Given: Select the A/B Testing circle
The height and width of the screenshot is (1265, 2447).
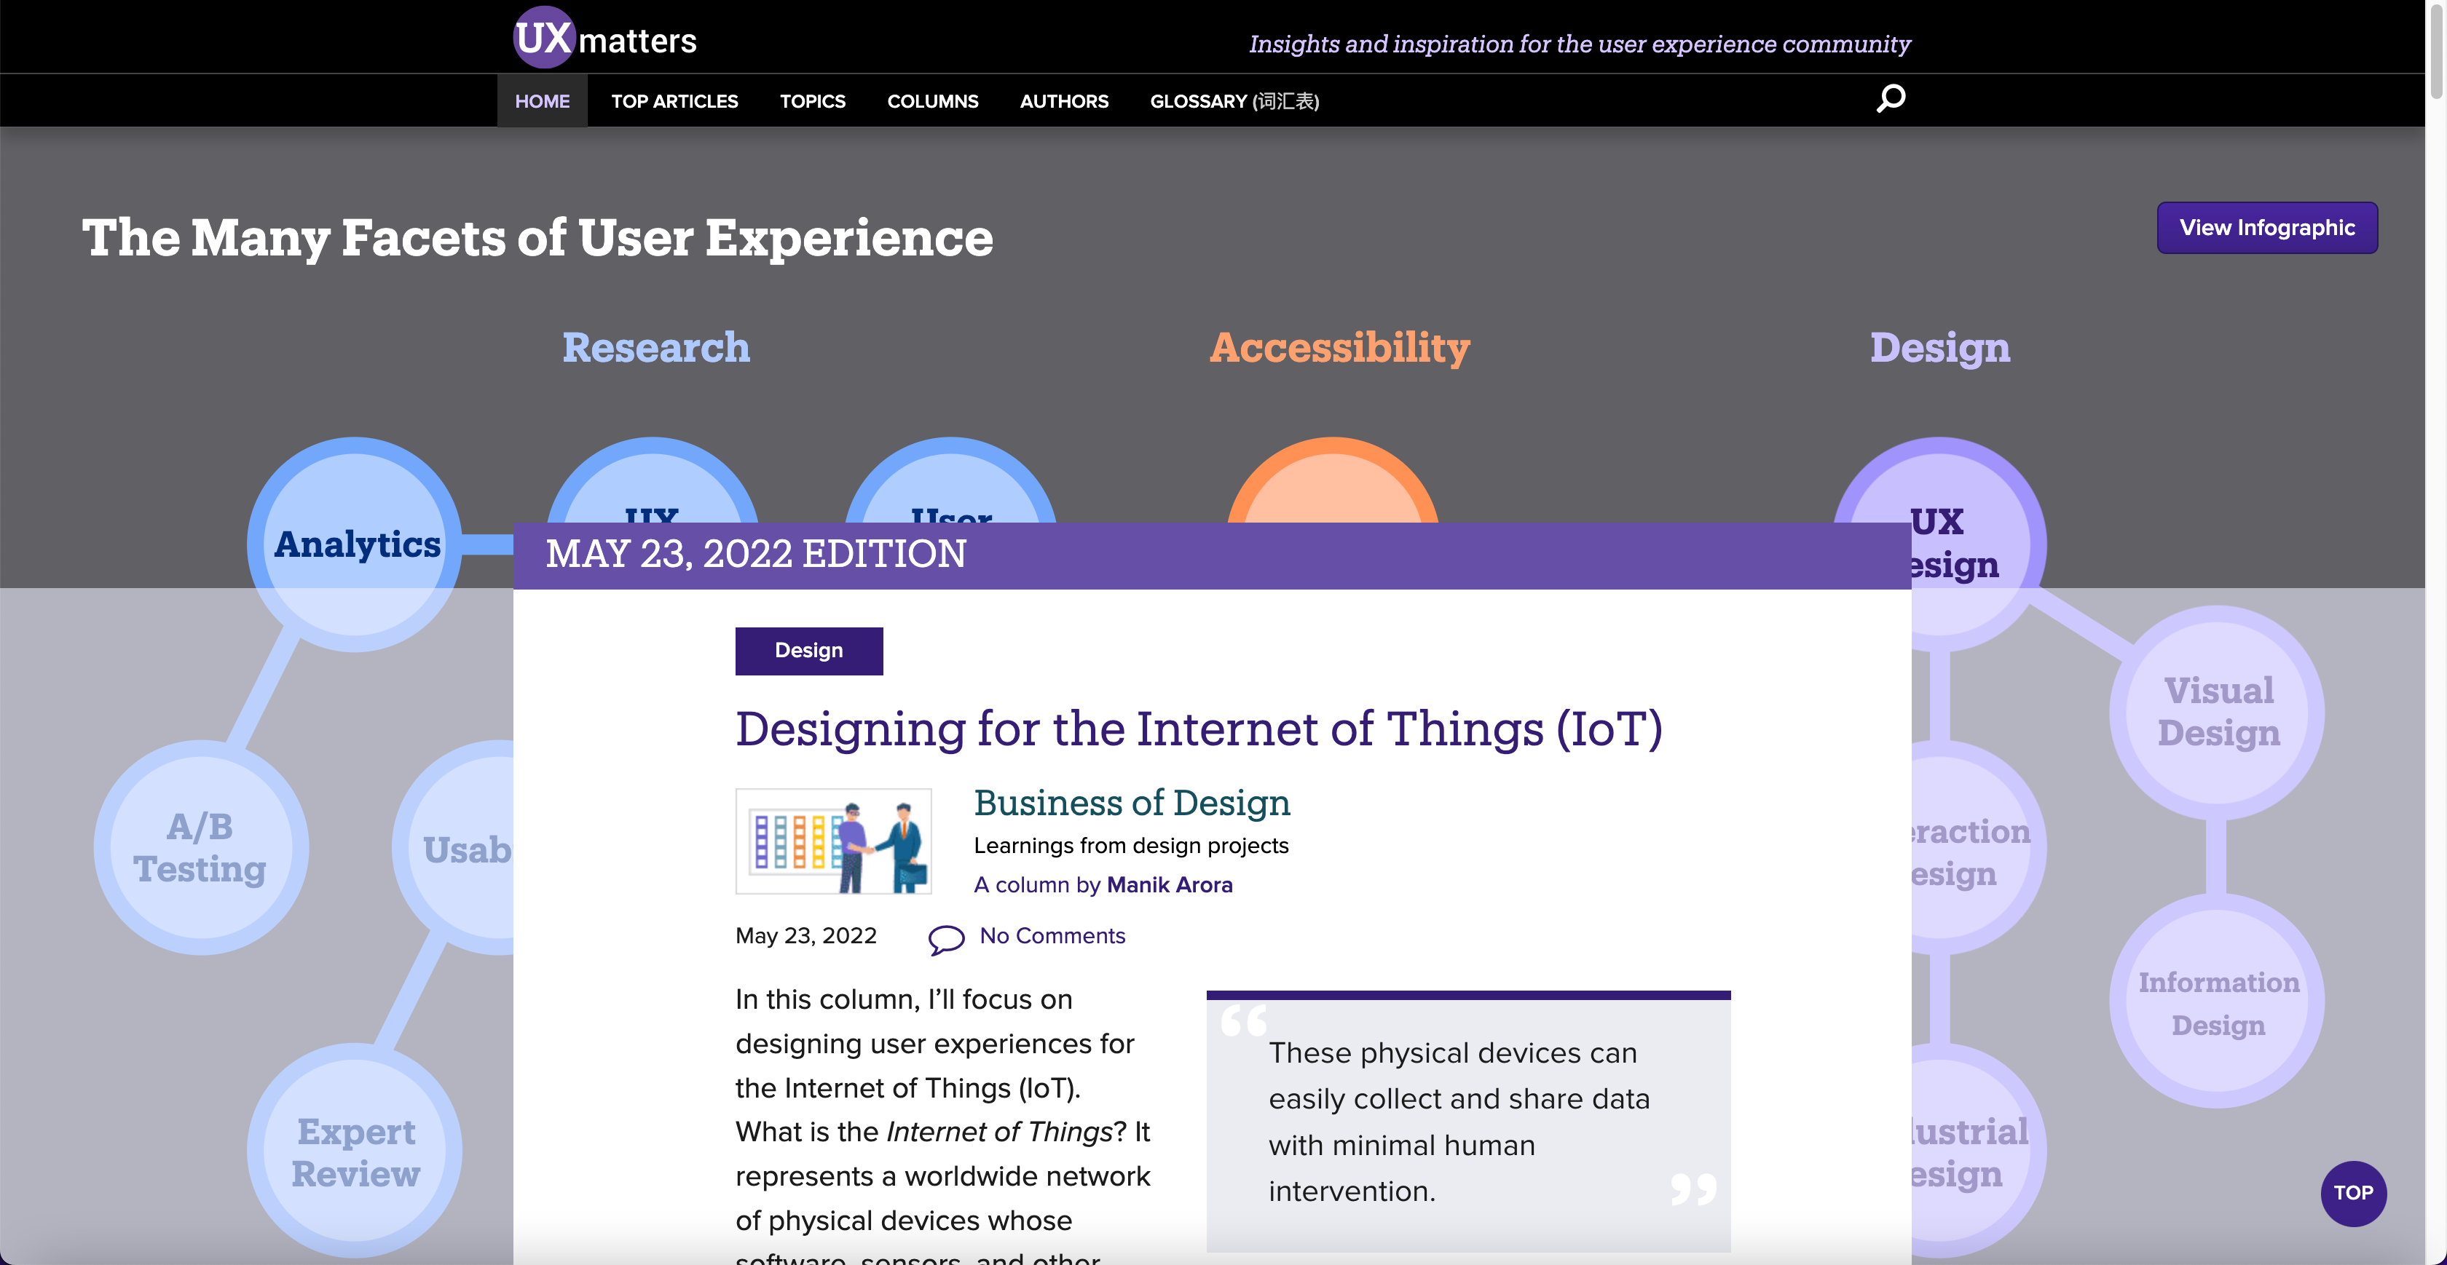Looking at the screenshot, I should [x=200, y=847].
